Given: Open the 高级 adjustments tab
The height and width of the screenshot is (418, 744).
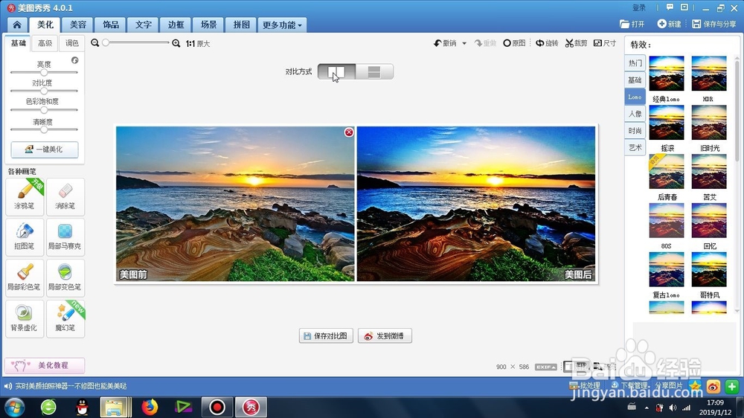Looking at the screenshot, I should [45, 43].
